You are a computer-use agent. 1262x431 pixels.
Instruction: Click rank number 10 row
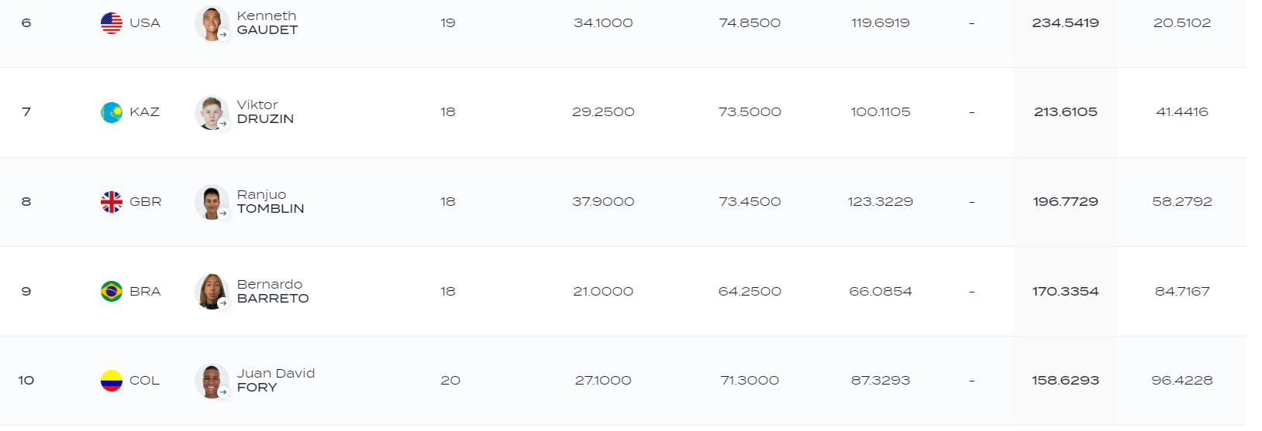pyautogui.click(x=623, y=381)
